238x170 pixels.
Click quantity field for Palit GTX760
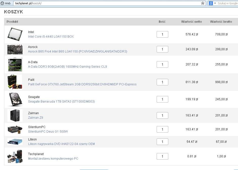162,82
